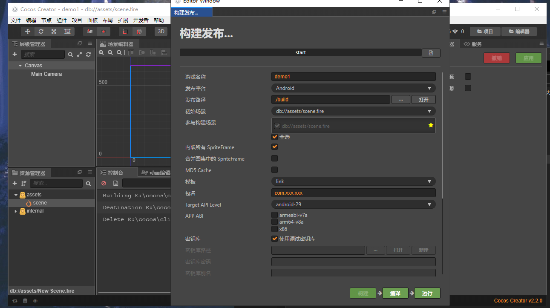Refresh the hierarchy panel

88,55
